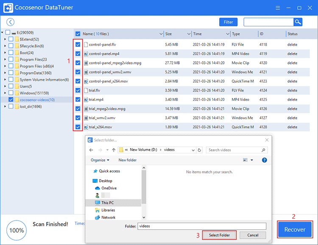Close the Select folder dialog
This screenshot has width=318, height=245.
tap(267, 140)
